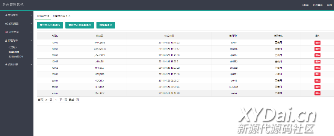Delete the code generated at 18:23:31
The width and height of the screenshot is (334, 136).
(317, 62)
